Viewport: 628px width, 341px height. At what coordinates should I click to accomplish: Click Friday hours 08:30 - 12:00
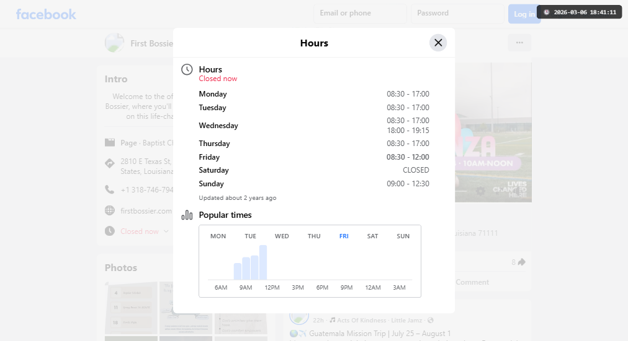408,157
